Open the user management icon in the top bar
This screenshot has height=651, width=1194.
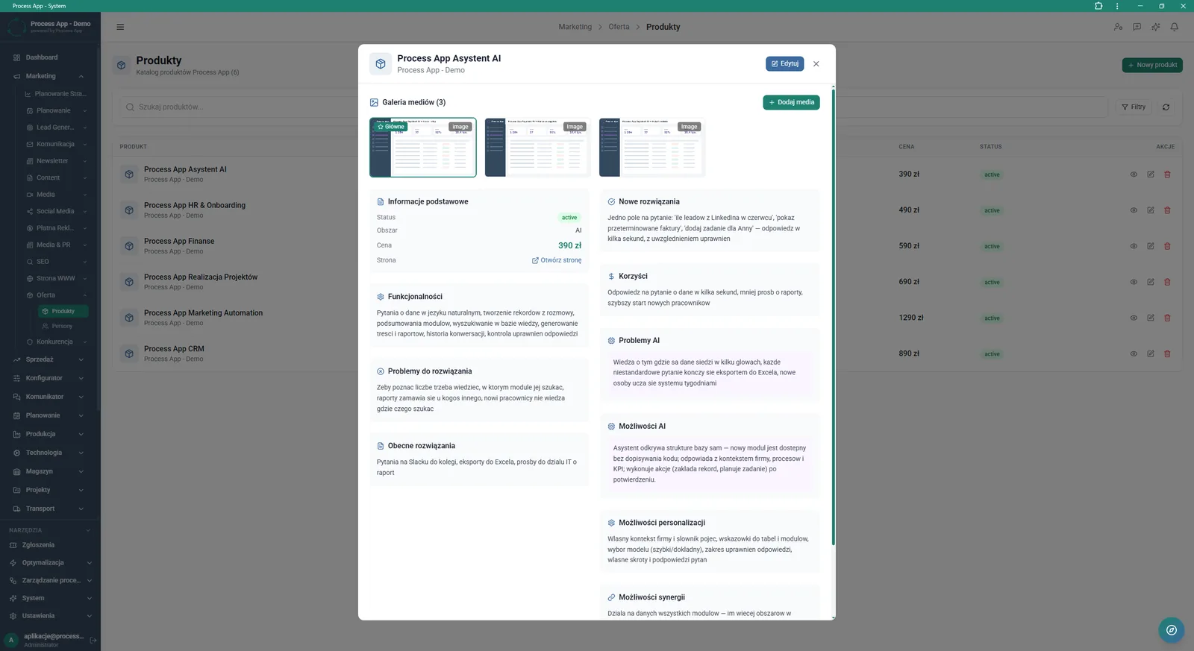coord(1118,27)
